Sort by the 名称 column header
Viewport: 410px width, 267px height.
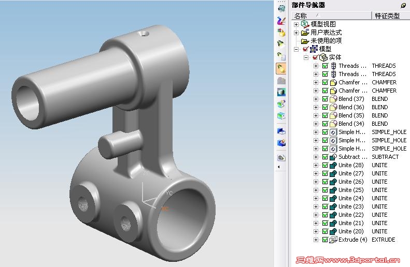332,16
